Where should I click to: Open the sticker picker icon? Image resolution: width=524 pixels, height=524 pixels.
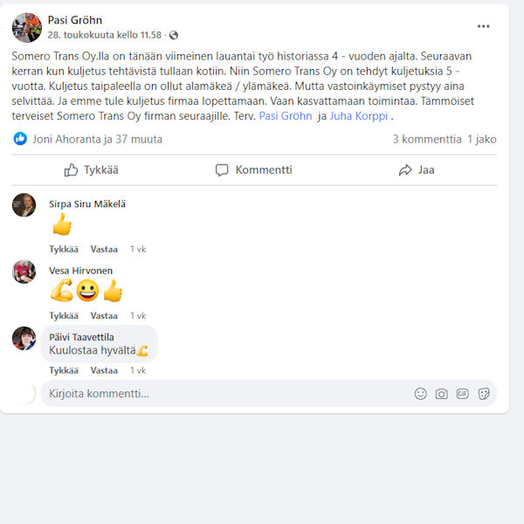[x=484, y=394]
